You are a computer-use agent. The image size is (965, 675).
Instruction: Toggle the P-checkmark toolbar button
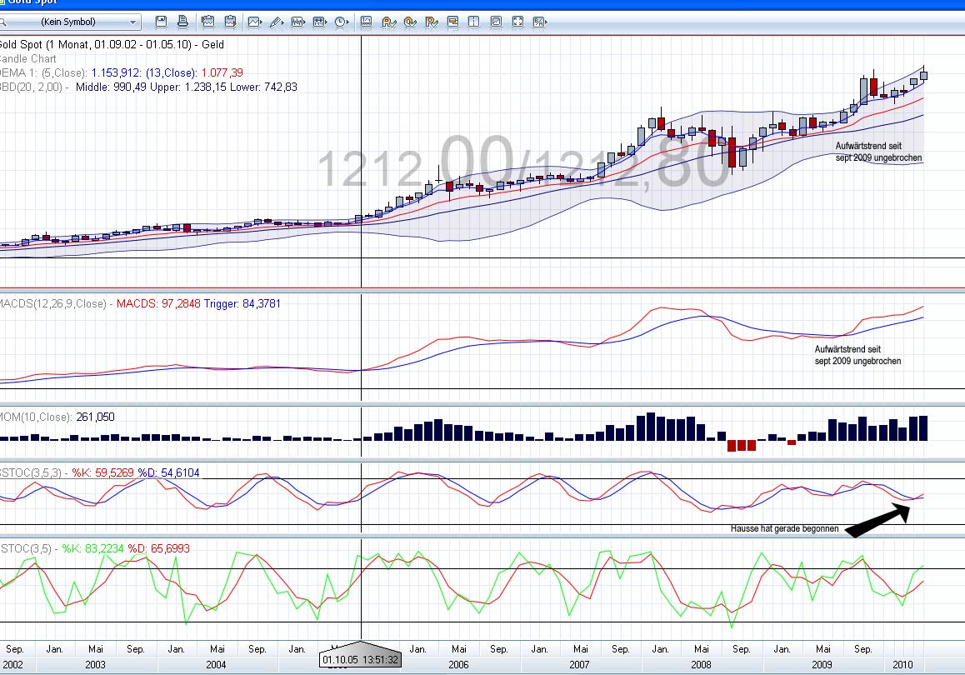[431, 22]
